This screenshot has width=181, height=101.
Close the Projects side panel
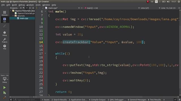(x=33, y=8)
